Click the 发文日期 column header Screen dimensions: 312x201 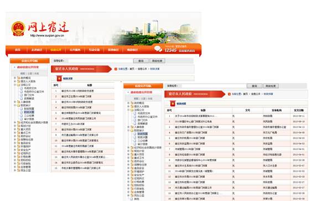pyautogui.click(x=299, y=110)
